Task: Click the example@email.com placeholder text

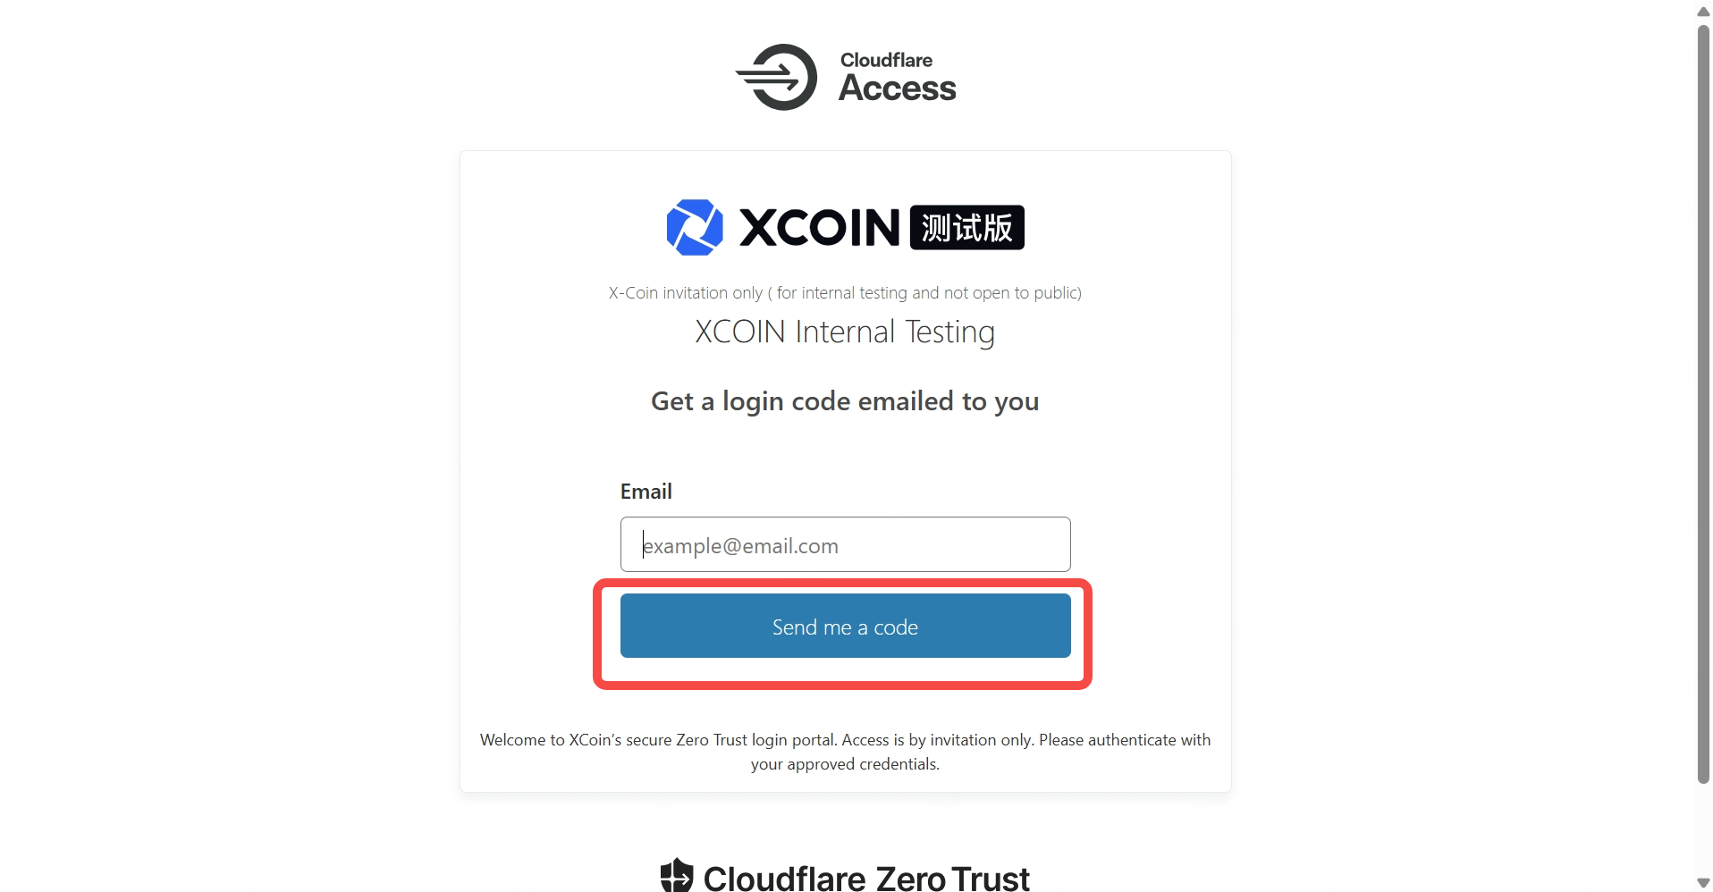Action: pyautogui.click(x=741, y=546)
